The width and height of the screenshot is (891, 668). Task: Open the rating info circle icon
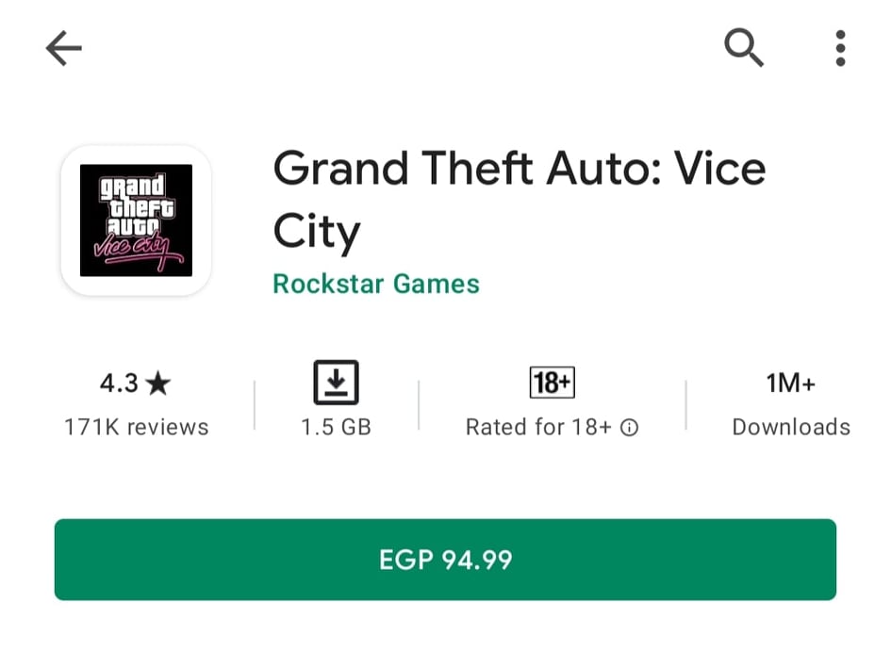pyautogui.click(x=629, y=427)
